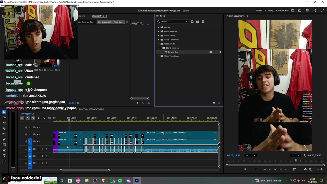
Task: Add a marker in the timeline toolbar
Action: pos(38,118)
